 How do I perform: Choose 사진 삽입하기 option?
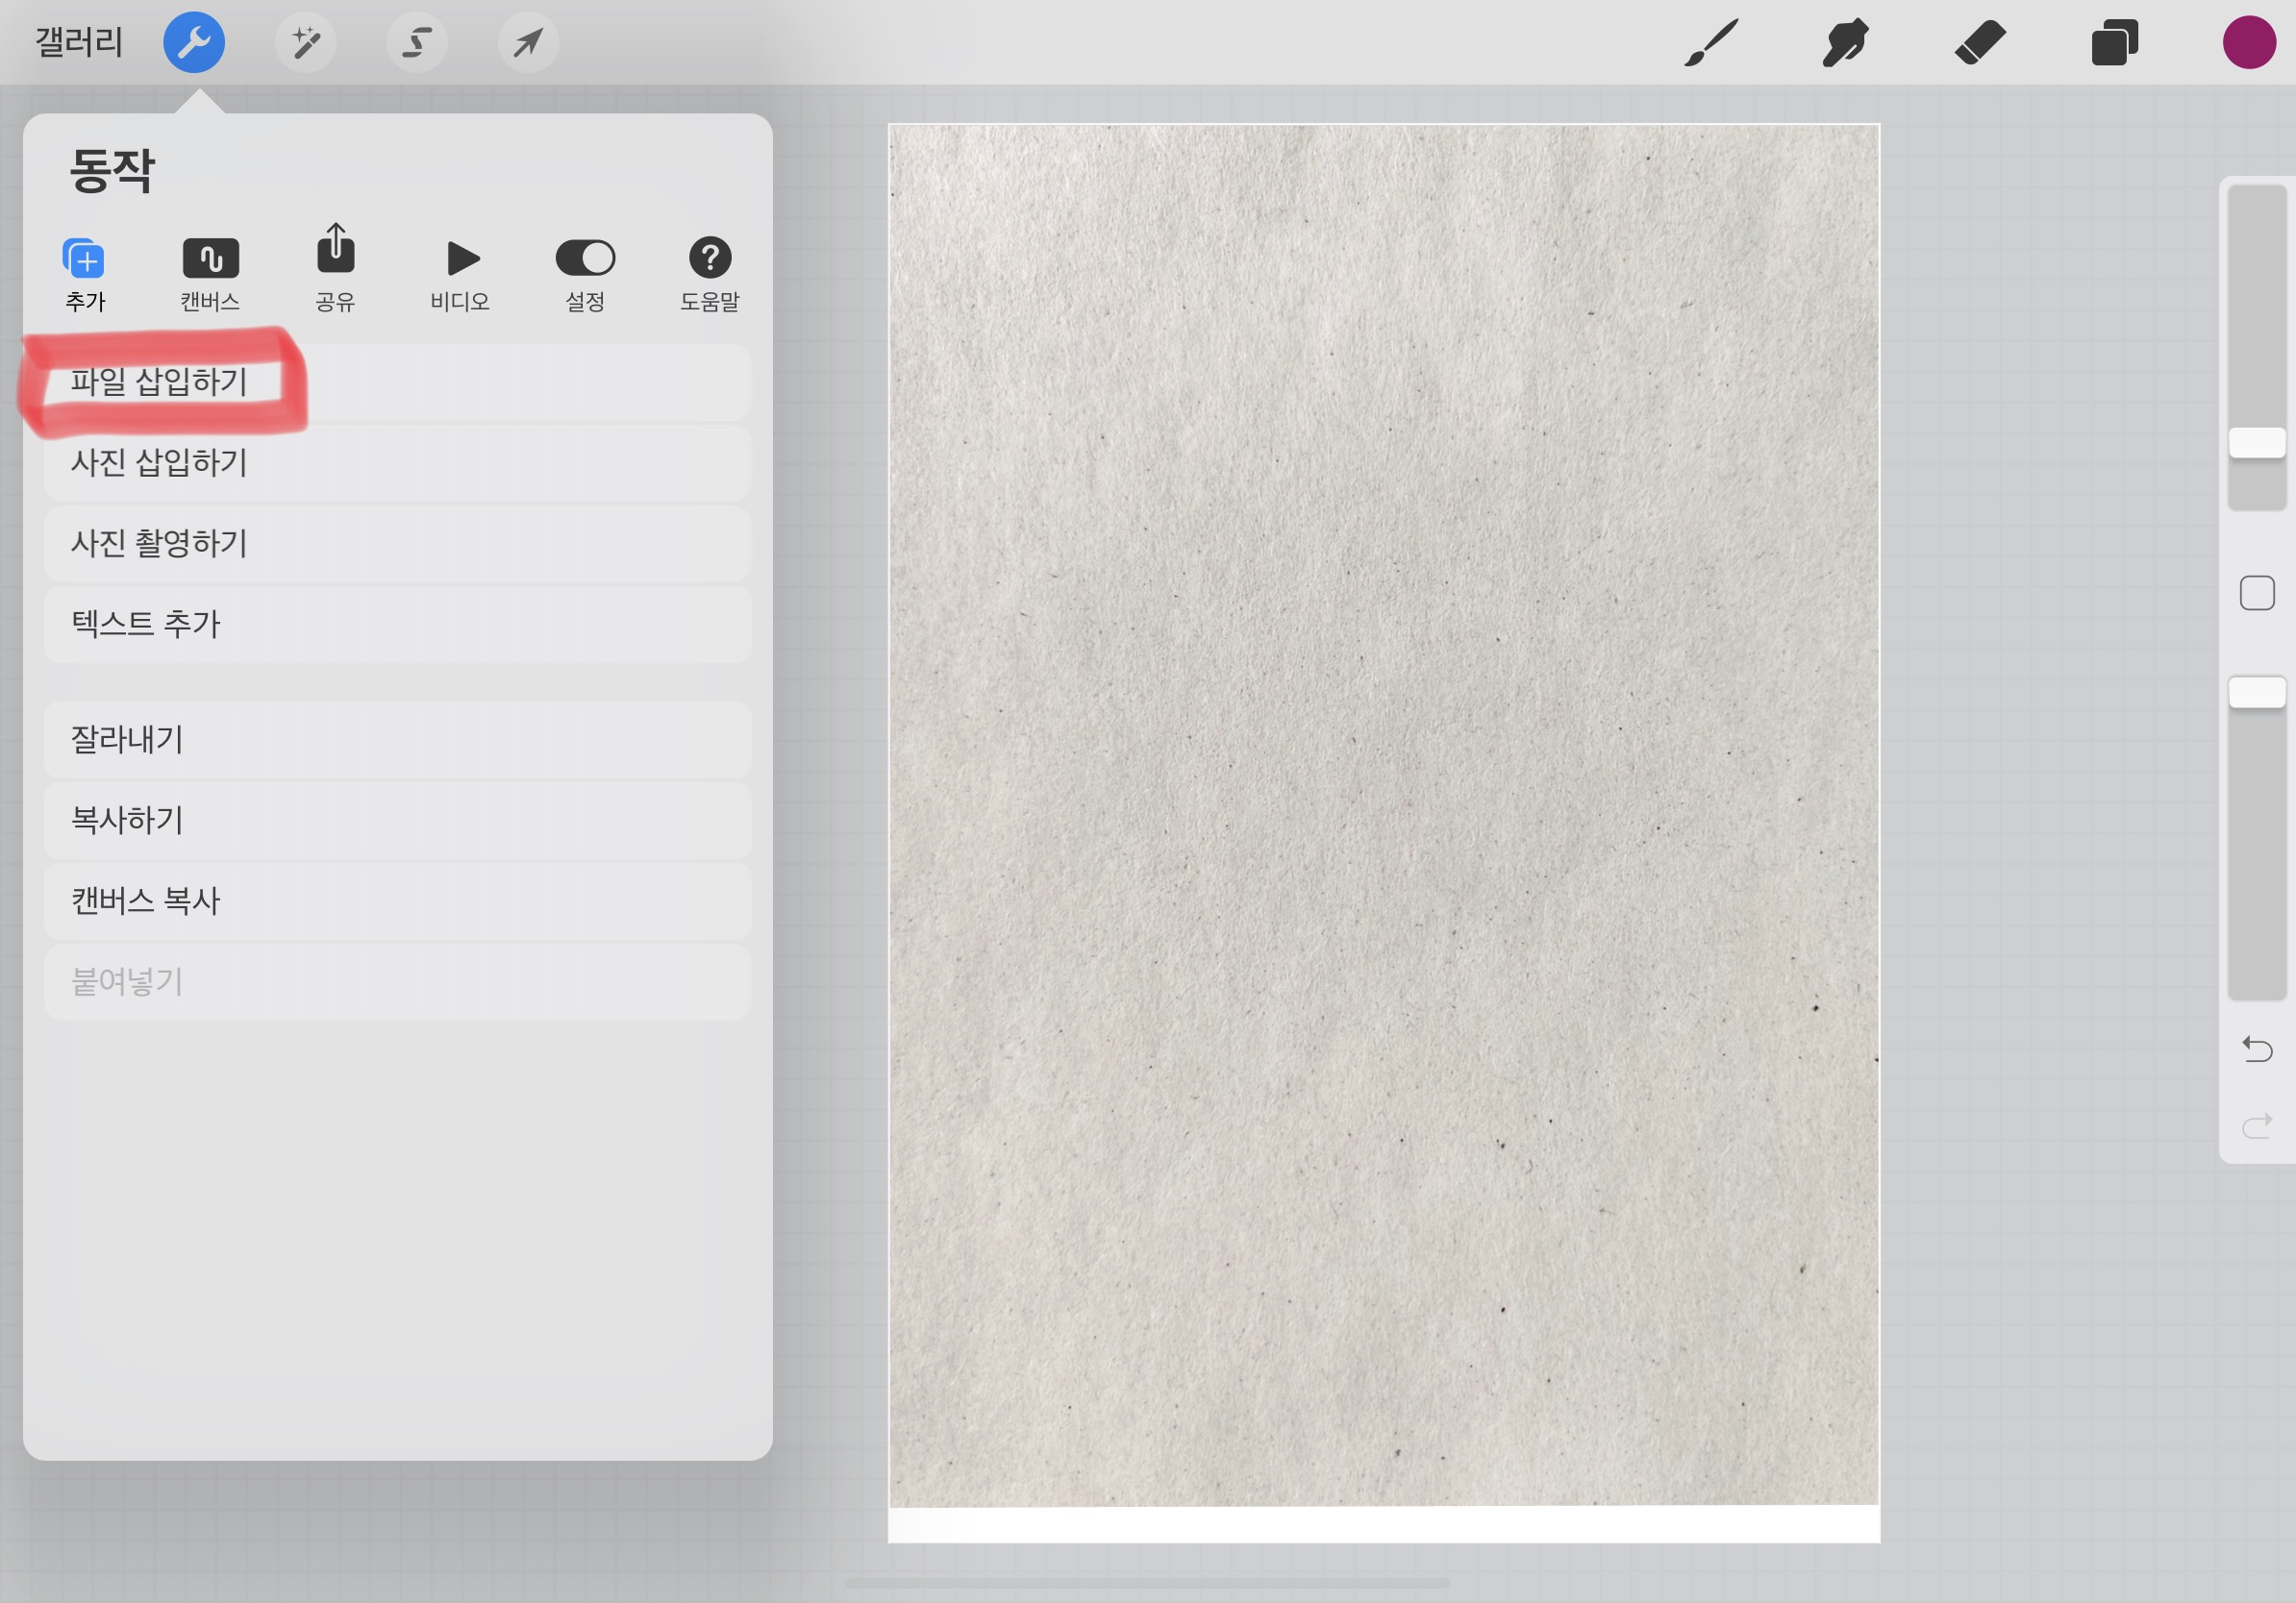(397, 462)
